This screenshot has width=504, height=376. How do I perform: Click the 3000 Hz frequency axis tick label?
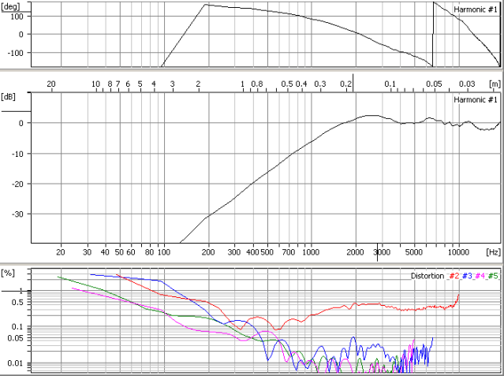(380, 252)
